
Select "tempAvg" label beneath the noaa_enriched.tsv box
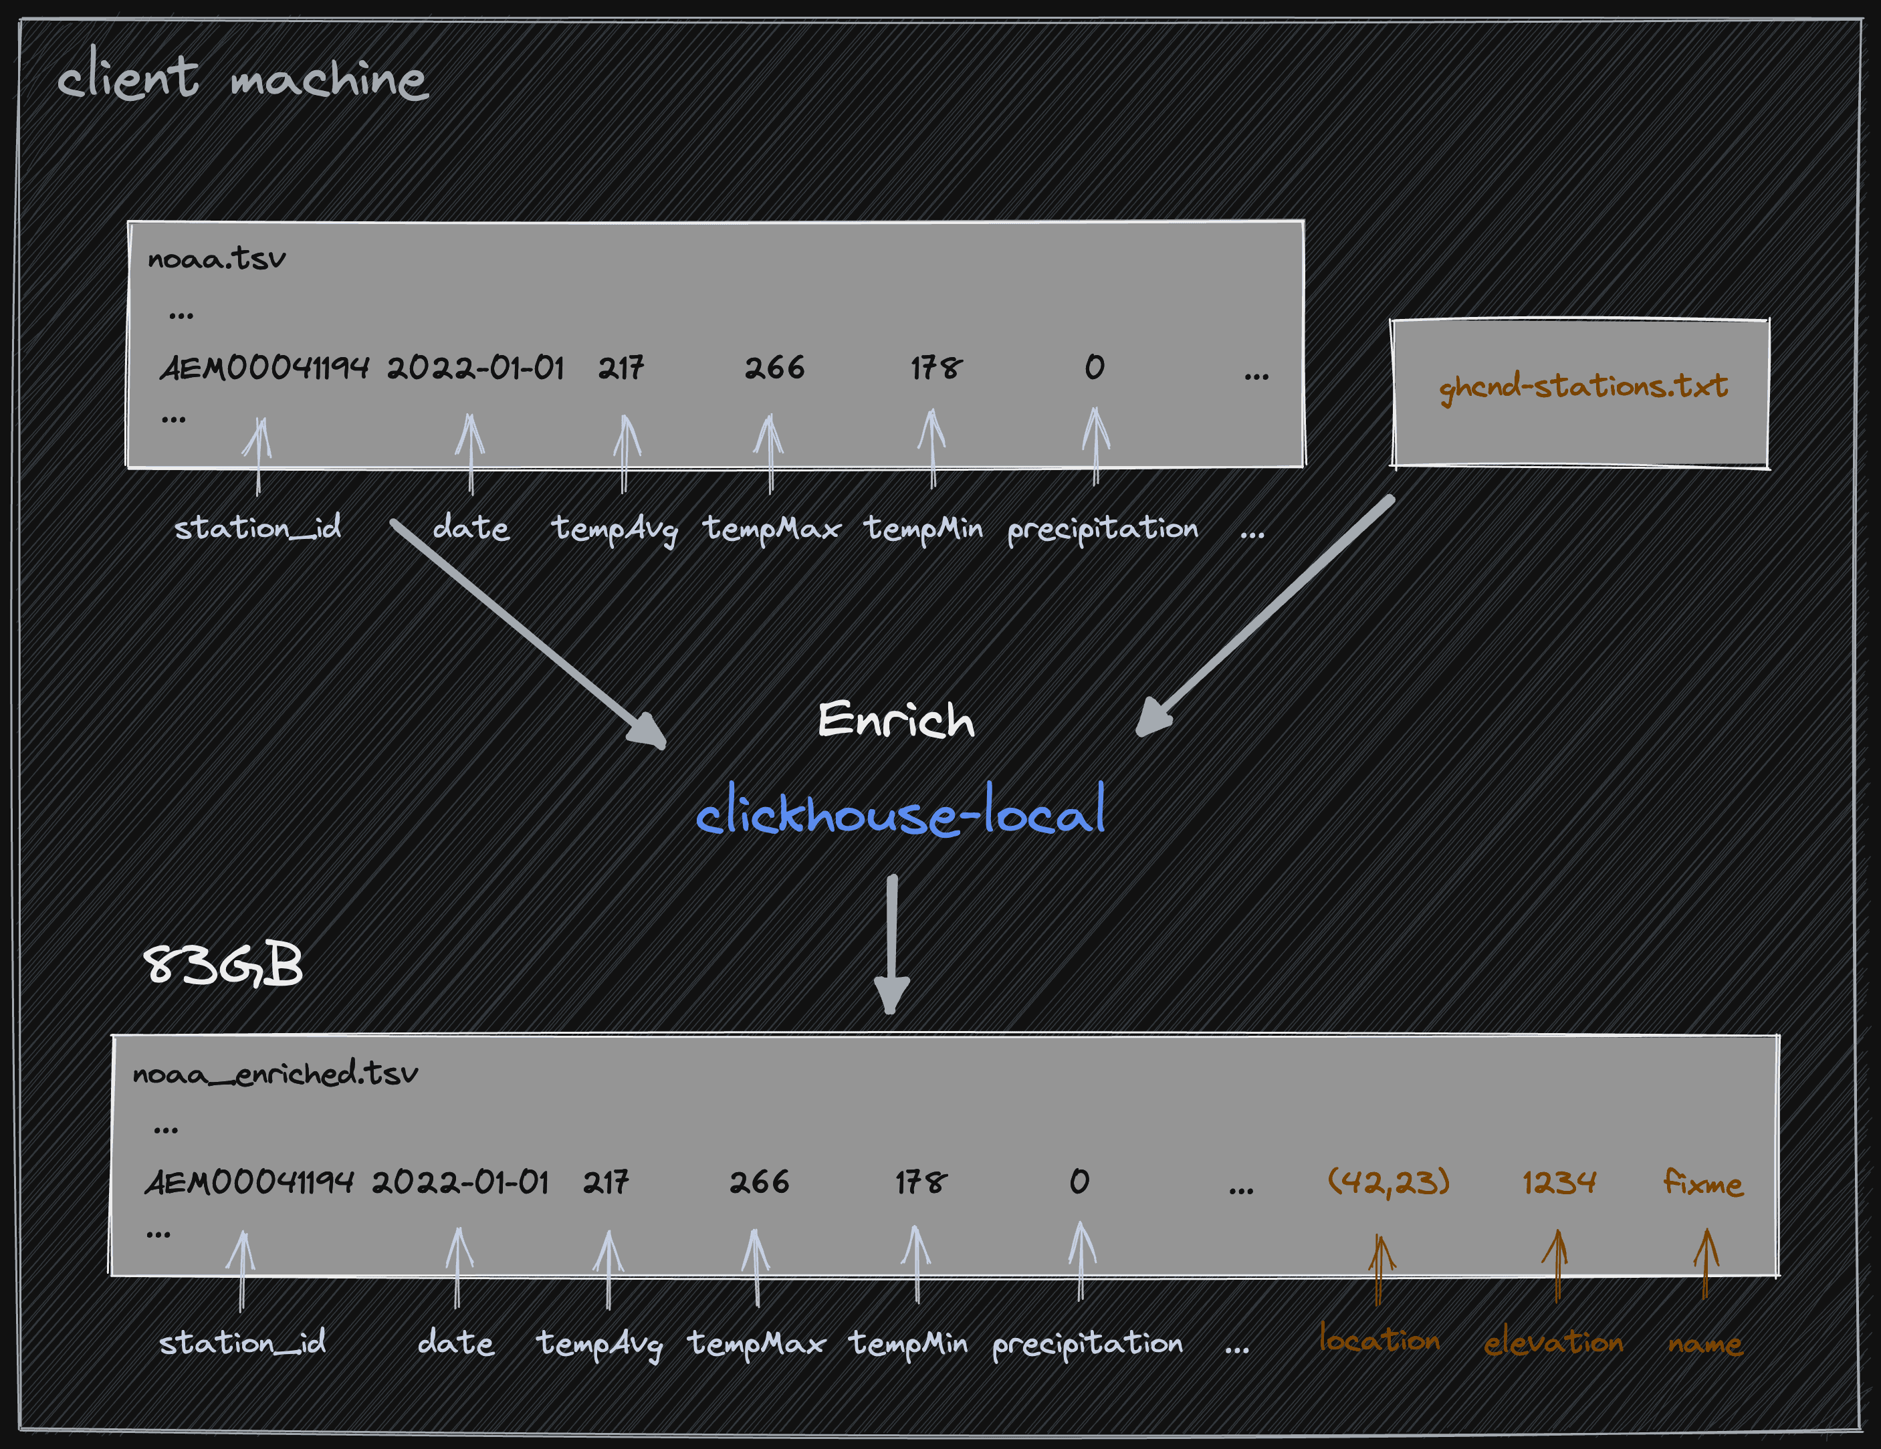pos(598,1344)
